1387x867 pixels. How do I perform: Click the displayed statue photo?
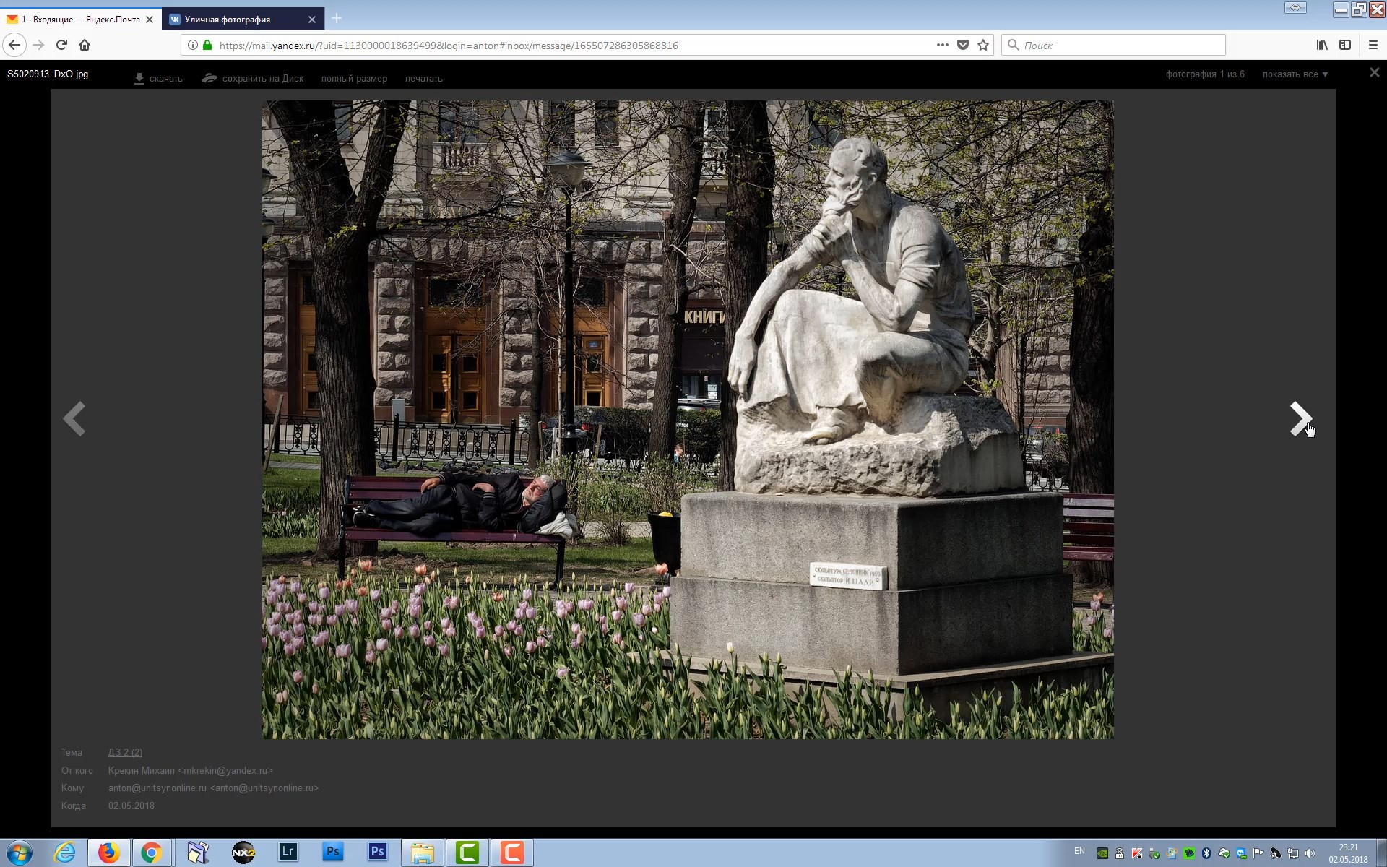click(x=688, y=419)
